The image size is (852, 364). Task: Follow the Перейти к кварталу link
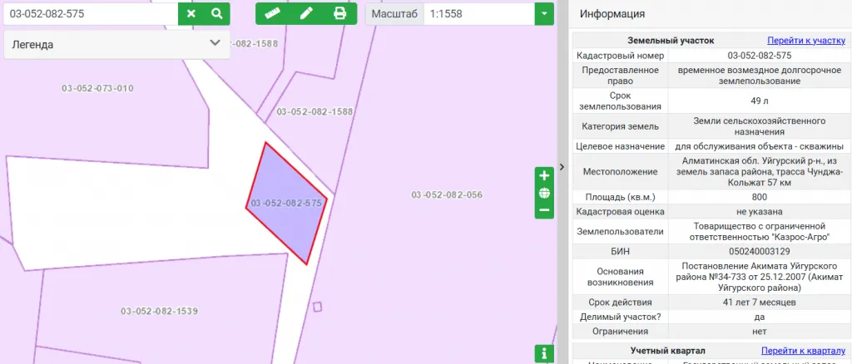(x=802, y=351)
